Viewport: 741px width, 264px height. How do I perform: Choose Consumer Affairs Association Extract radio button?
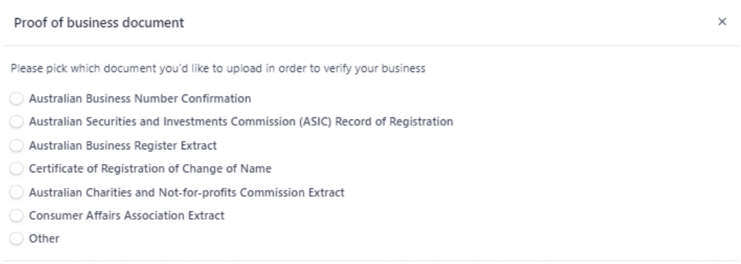(17, 215)
